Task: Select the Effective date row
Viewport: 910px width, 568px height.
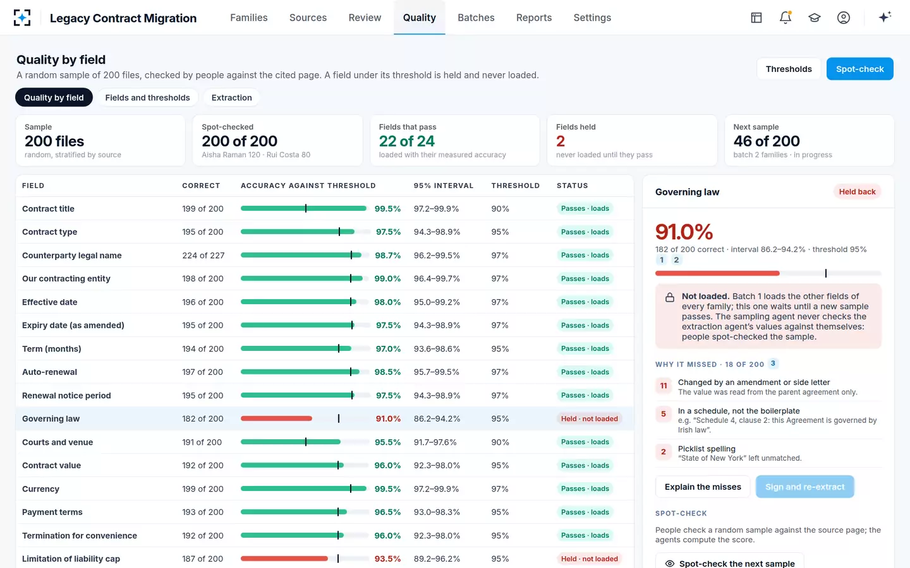Action: 325,302
